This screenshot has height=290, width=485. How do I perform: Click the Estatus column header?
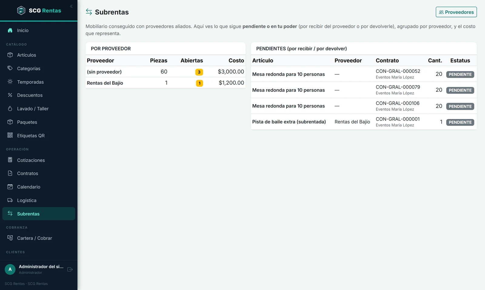click(460, 61)
